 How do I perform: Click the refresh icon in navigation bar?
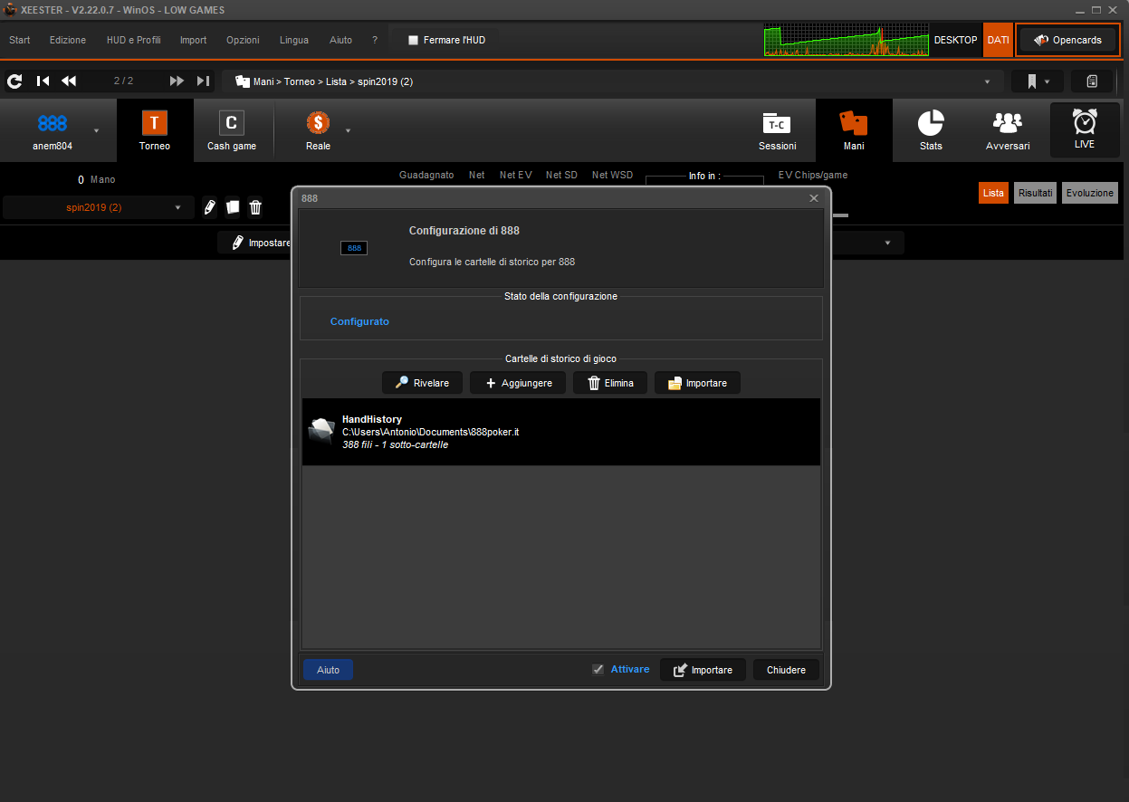[x=14, y=81]
